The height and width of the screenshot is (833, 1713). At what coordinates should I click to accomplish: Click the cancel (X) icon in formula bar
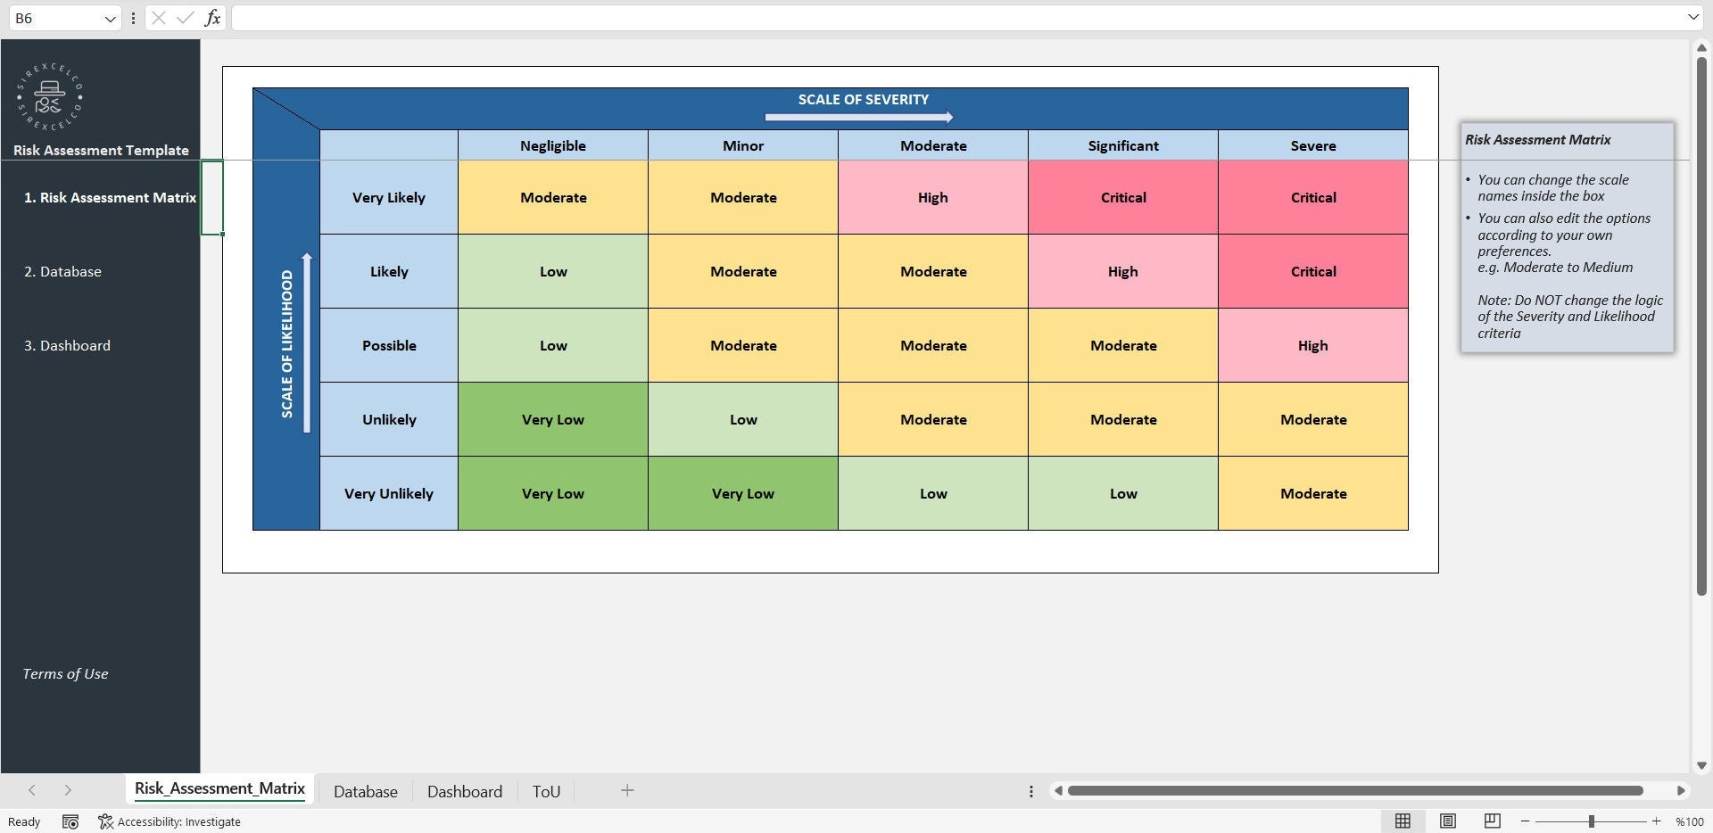click(157, 17)
